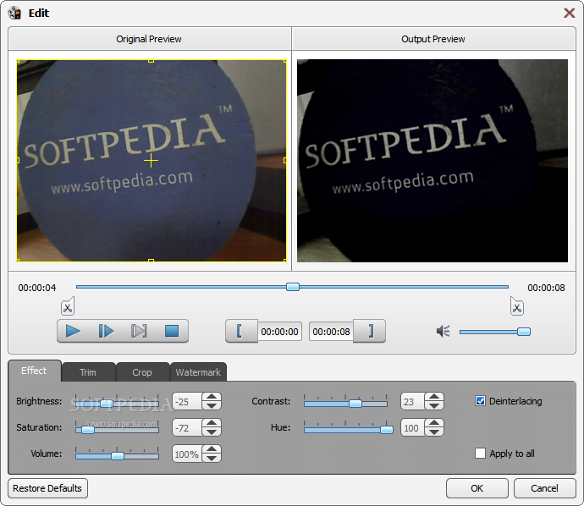Screen dimensions: 584x506
Task: Increase Brightness with the up arrow
Action: coord(212,397)
